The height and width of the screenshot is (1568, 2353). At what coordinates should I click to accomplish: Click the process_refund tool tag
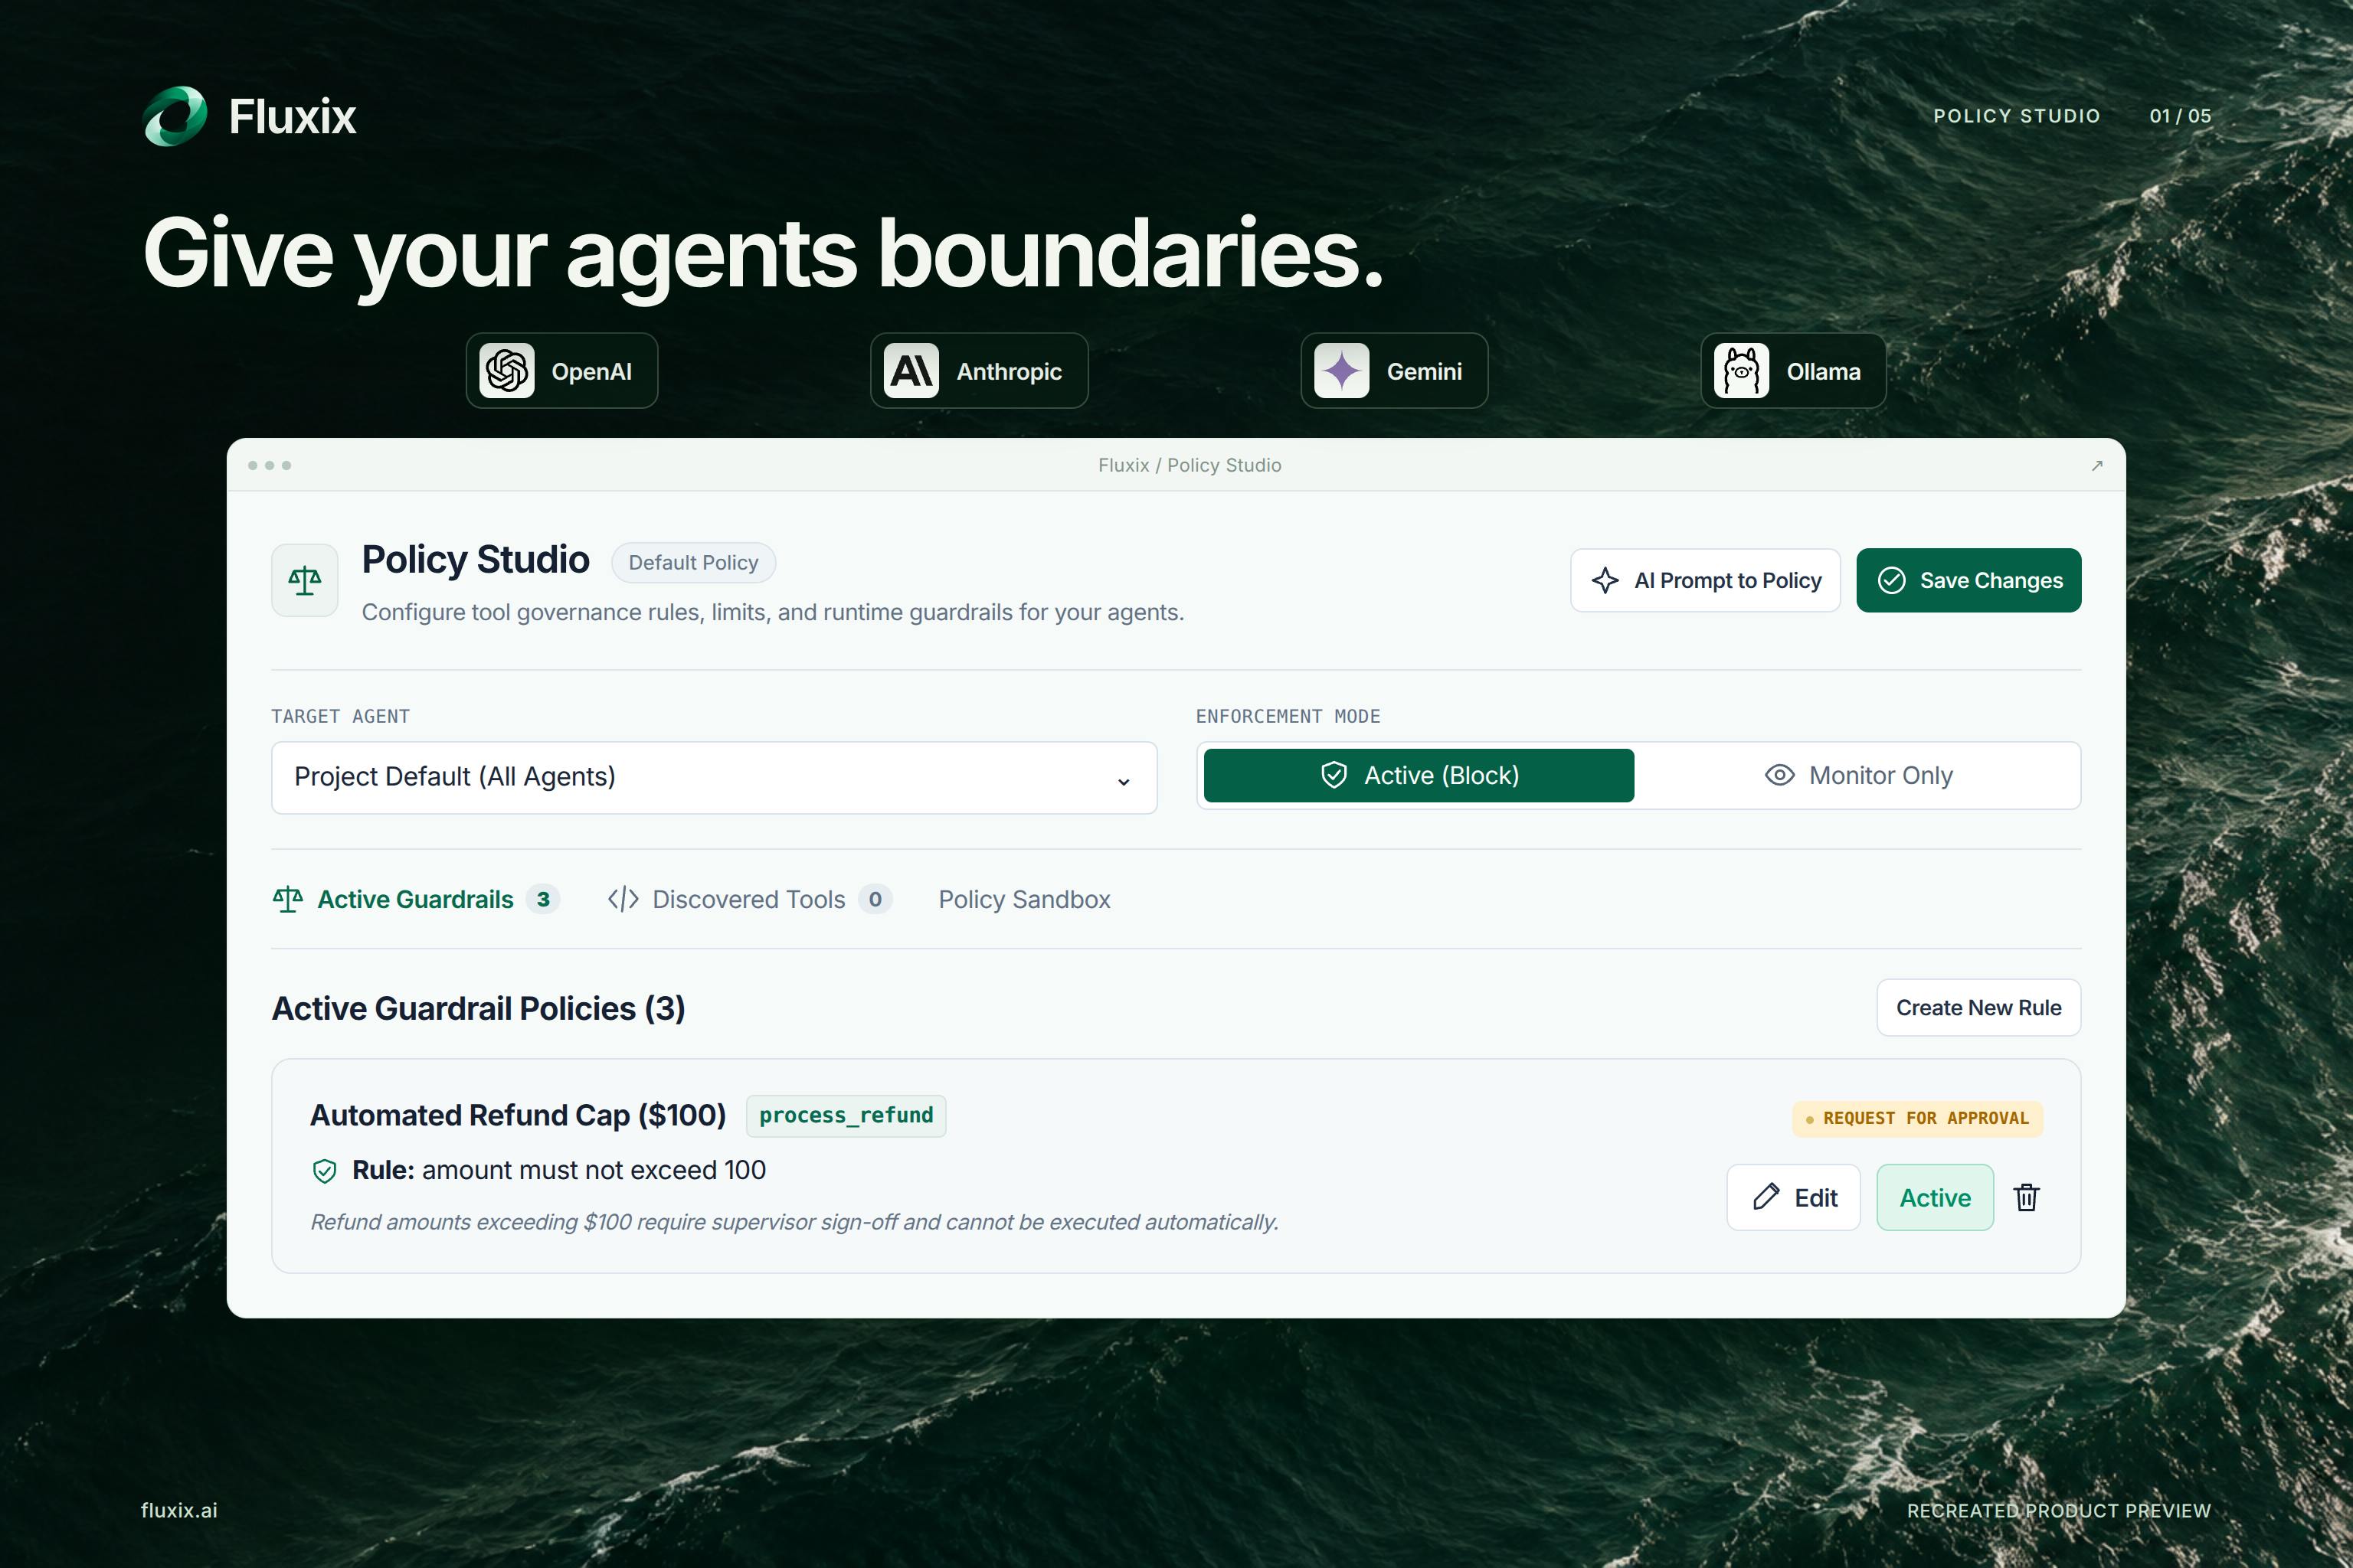click(846, 1115)
